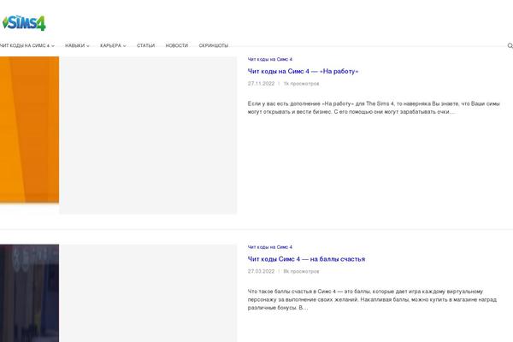513x342 pixels.
Task: Click excerpt starting «Что такое баллы счастья»
Action: 372,299
